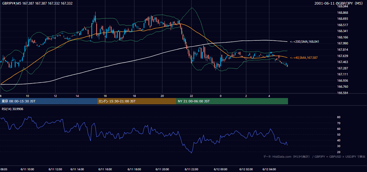This screenshot has width=367, height=172.
Task: Click the hour 14 label under the price chart
Action: click(77, 96)
